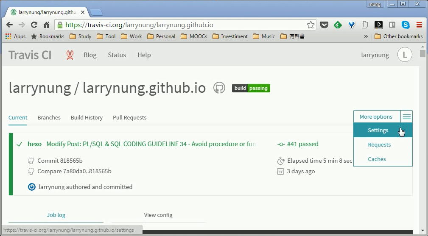This screenshot has height=236, width=428.
Task: Click the browser forward arrow
Action: 22,25
